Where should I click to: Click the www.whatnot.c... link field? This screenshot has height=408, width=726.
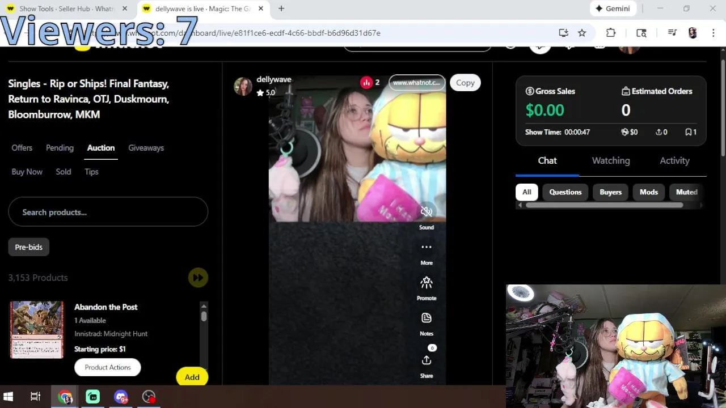tap(416, 83)
